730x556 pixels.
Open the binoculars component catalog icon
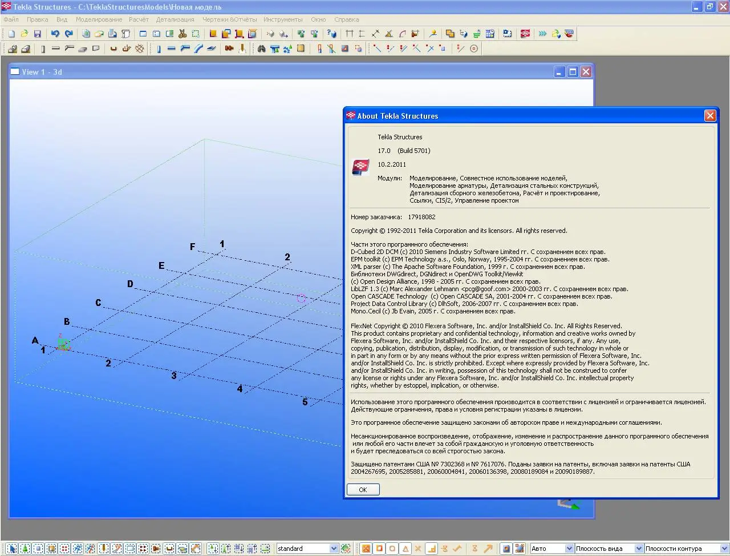pyautogui.click(x=261, y=49)
